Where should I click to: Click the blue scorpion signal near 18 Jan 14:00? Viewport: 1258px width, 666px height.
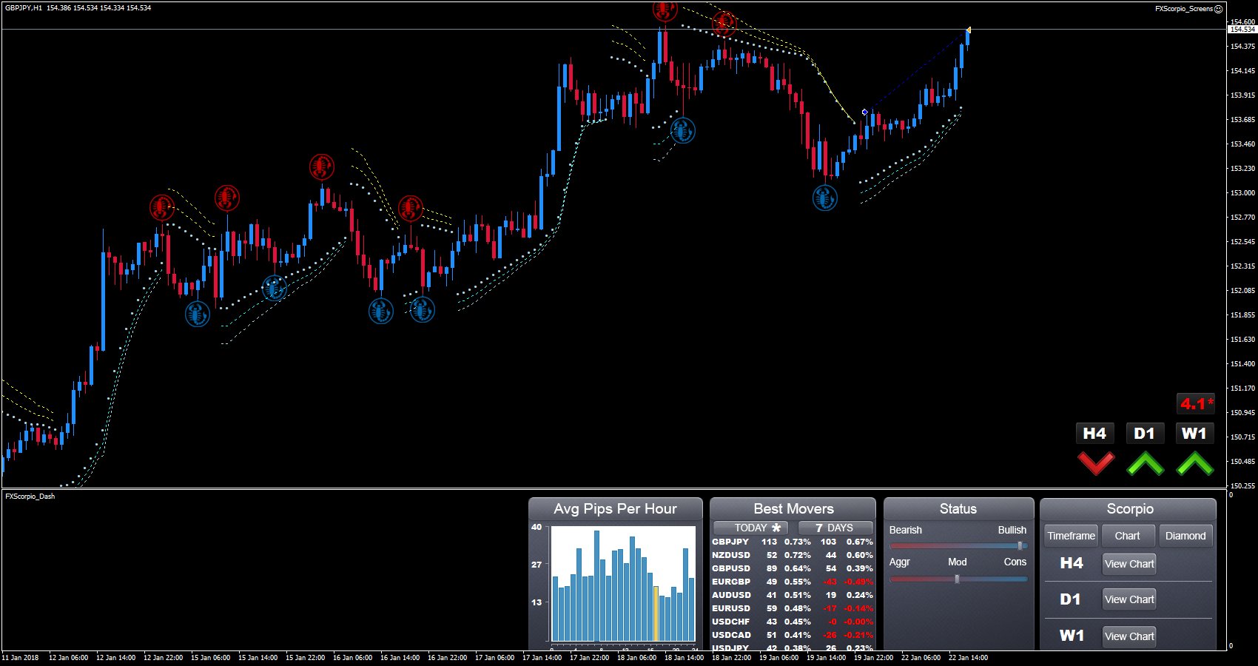[682, 131]
